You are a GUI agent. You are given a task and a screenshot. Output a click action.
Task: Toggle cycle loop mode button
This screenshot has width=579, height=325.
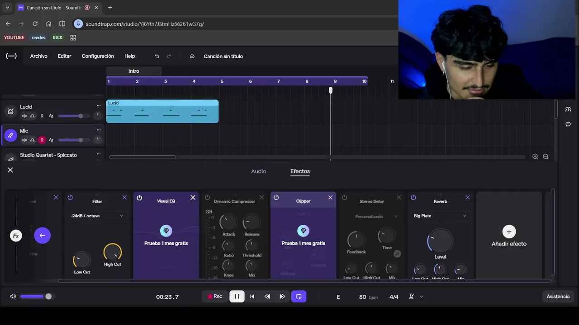coord(299,297)
